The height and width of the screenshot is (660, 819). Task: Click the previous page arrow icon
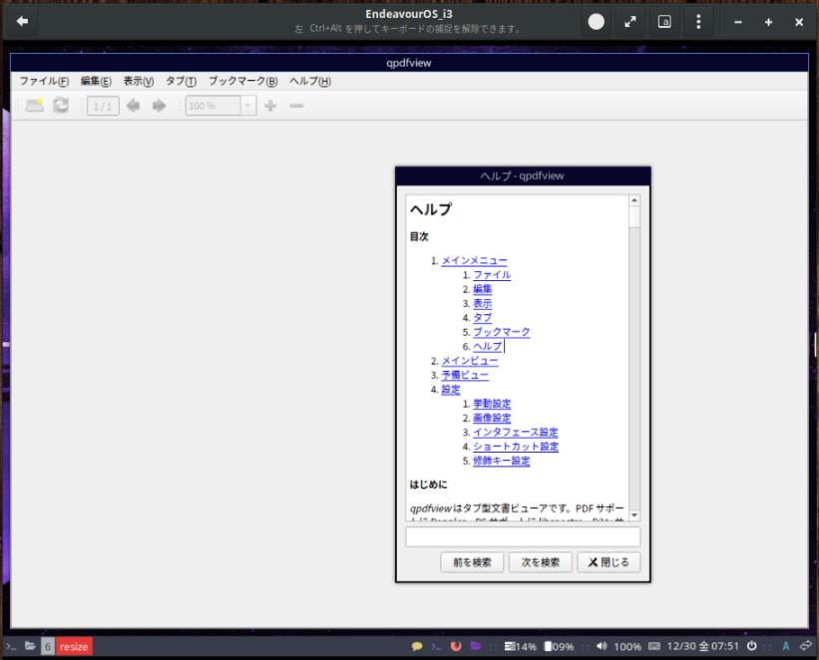coord(134,106)
